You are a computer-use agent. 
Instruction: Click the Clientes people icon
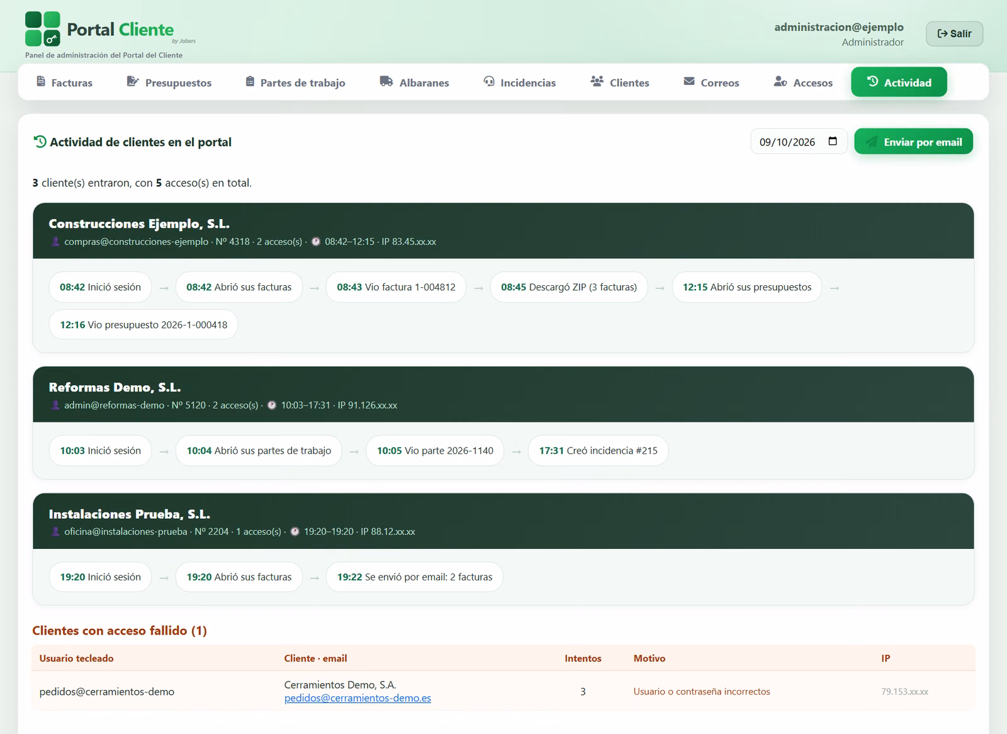tap(597, 82)
